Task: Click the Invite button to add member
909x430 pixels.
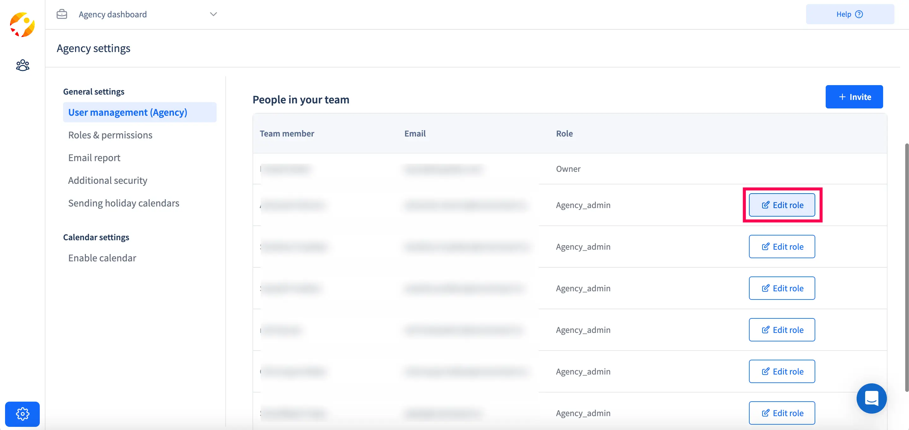Action: pos(854,97)
